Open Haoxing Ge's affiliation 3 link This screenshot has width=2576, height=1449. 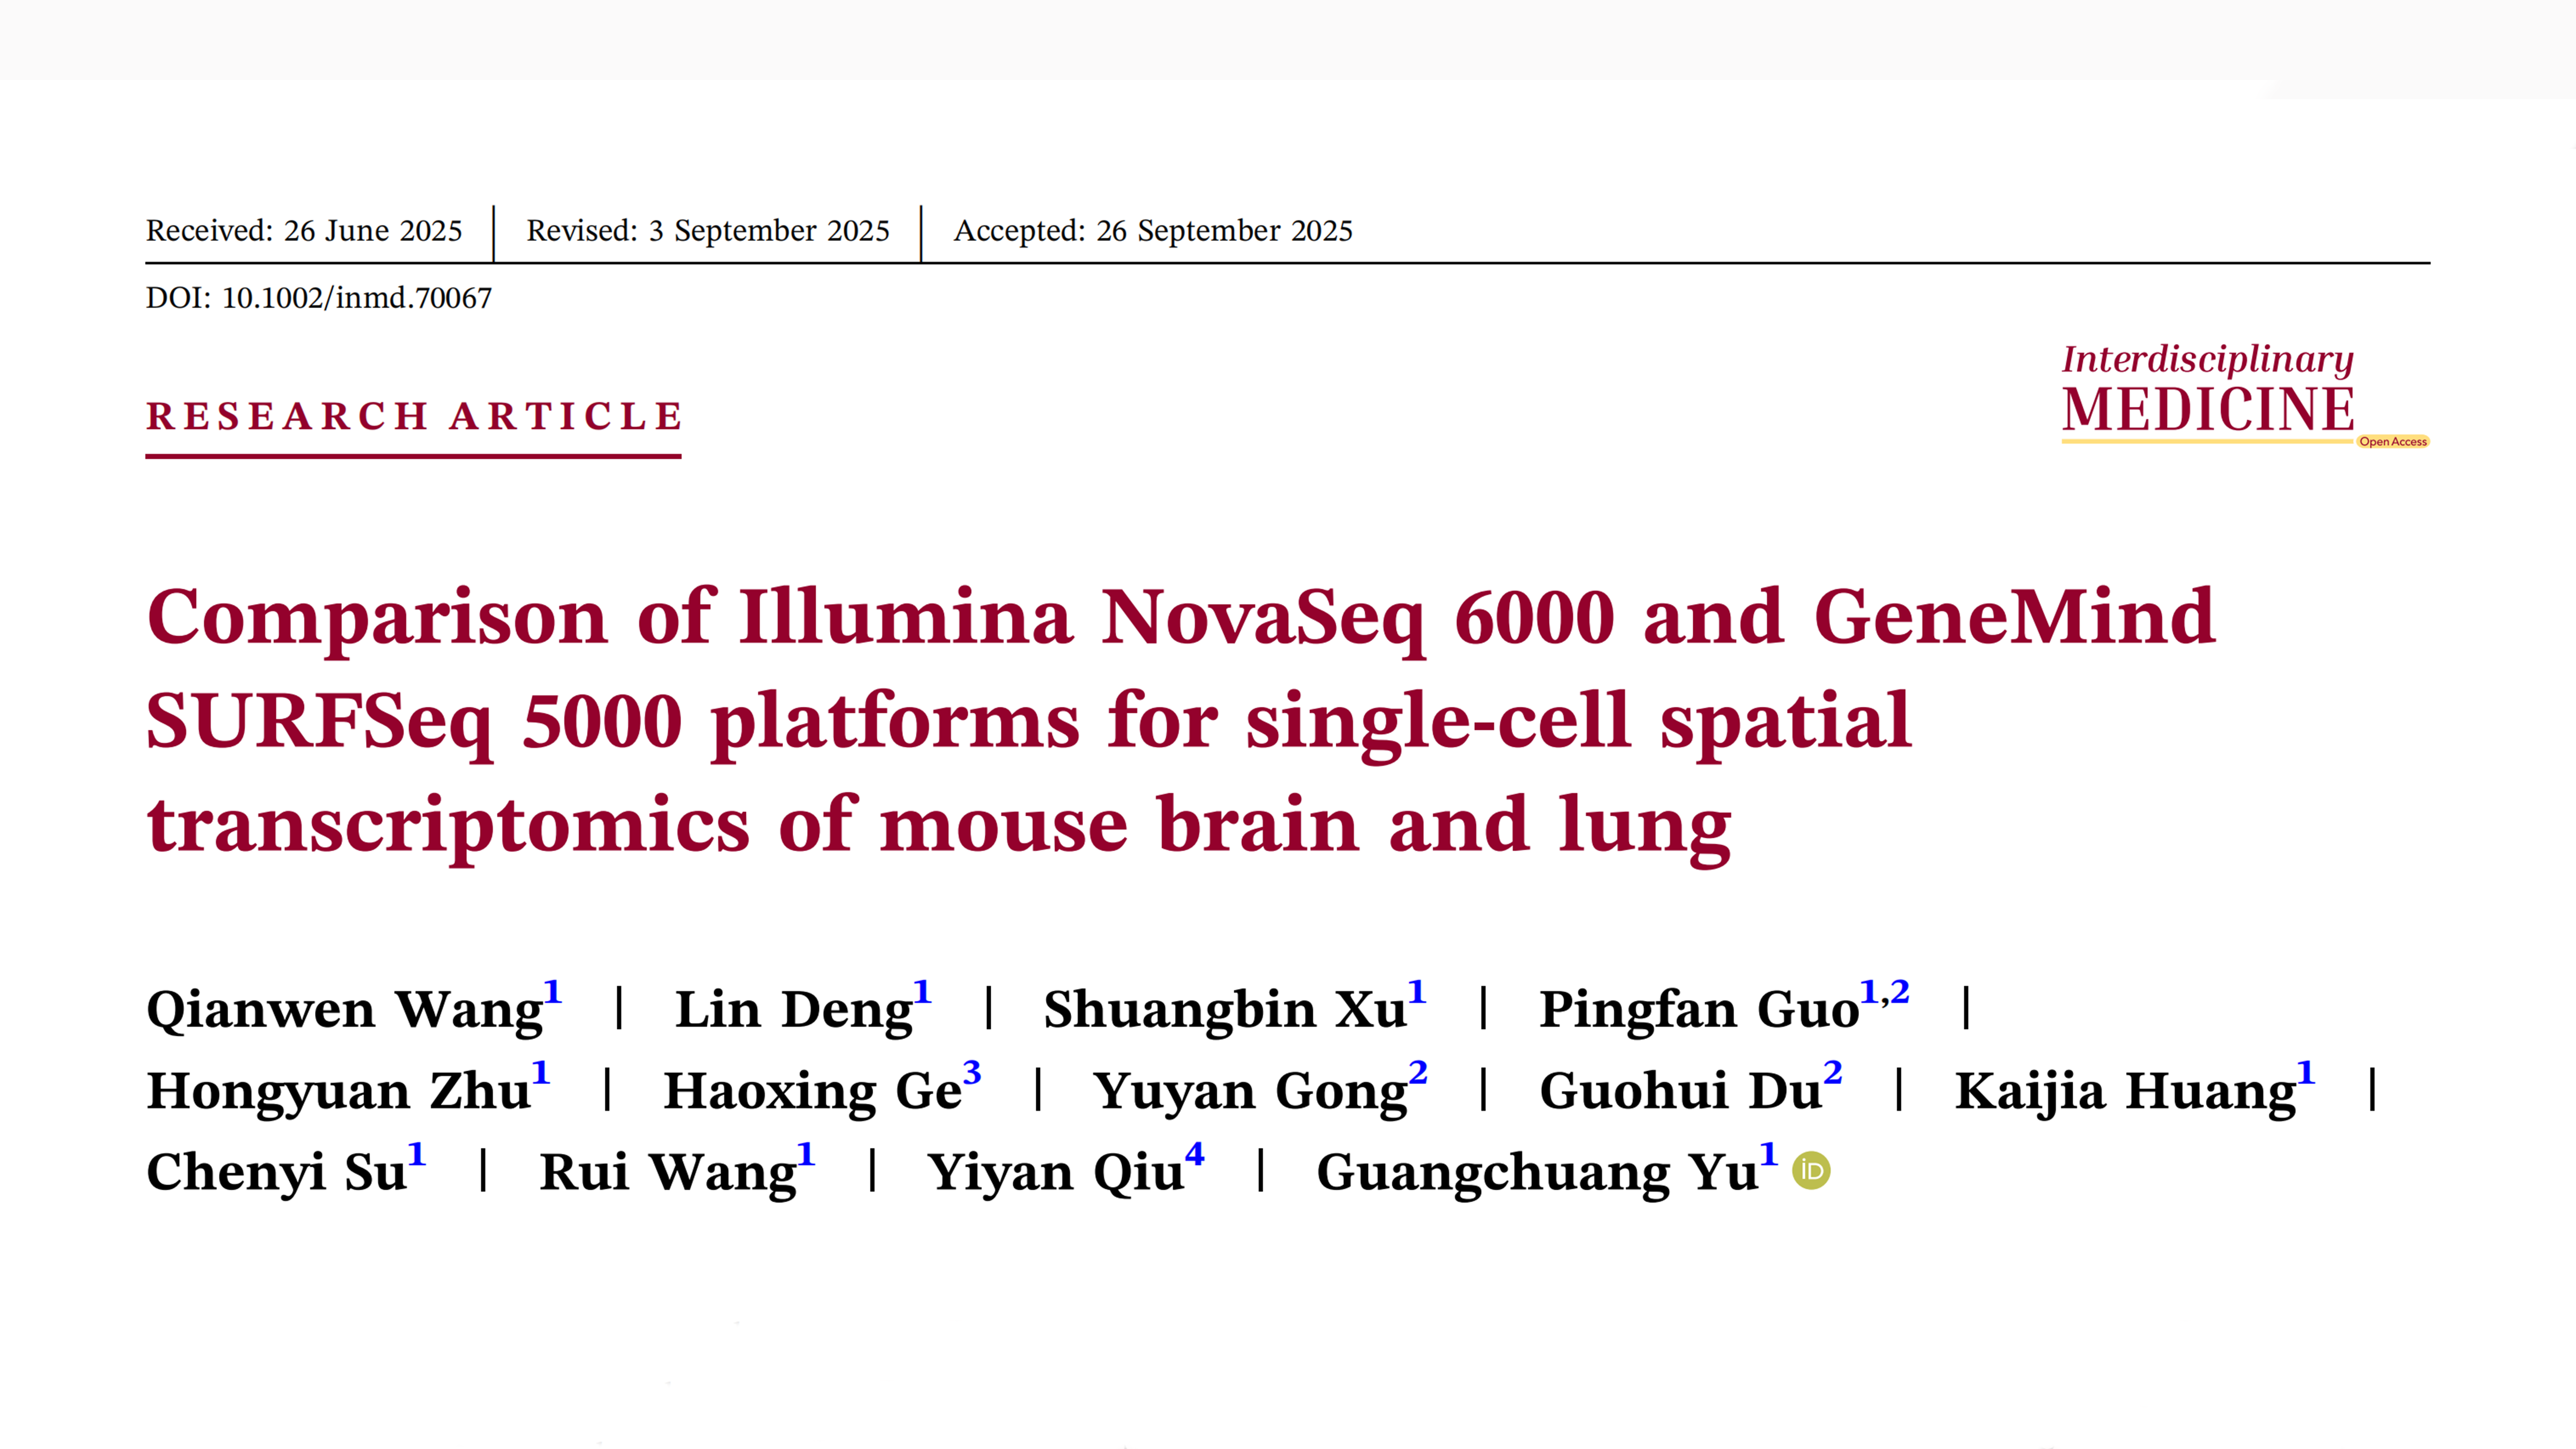coord(972,1073)
